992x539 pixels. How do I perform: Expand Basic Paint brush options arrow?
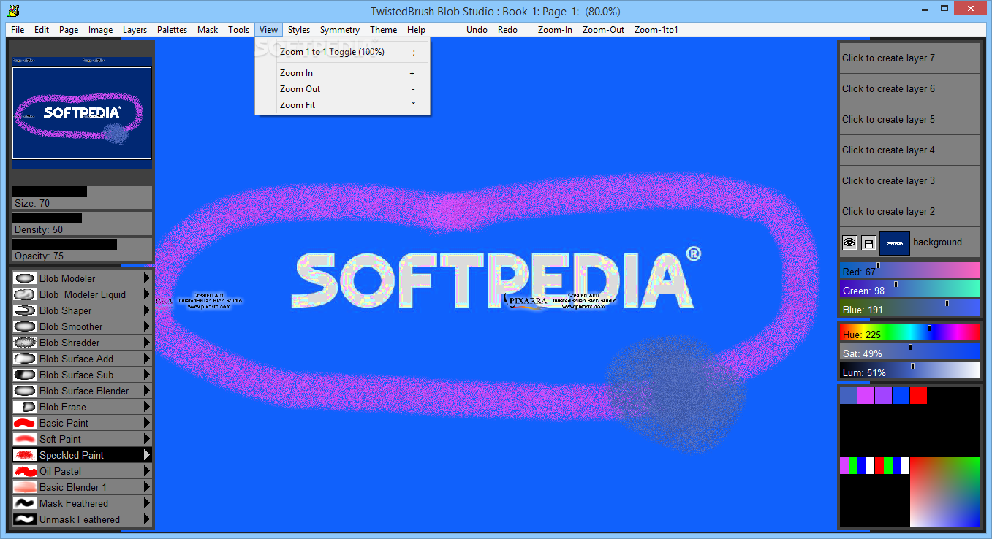tap(147, 423)
